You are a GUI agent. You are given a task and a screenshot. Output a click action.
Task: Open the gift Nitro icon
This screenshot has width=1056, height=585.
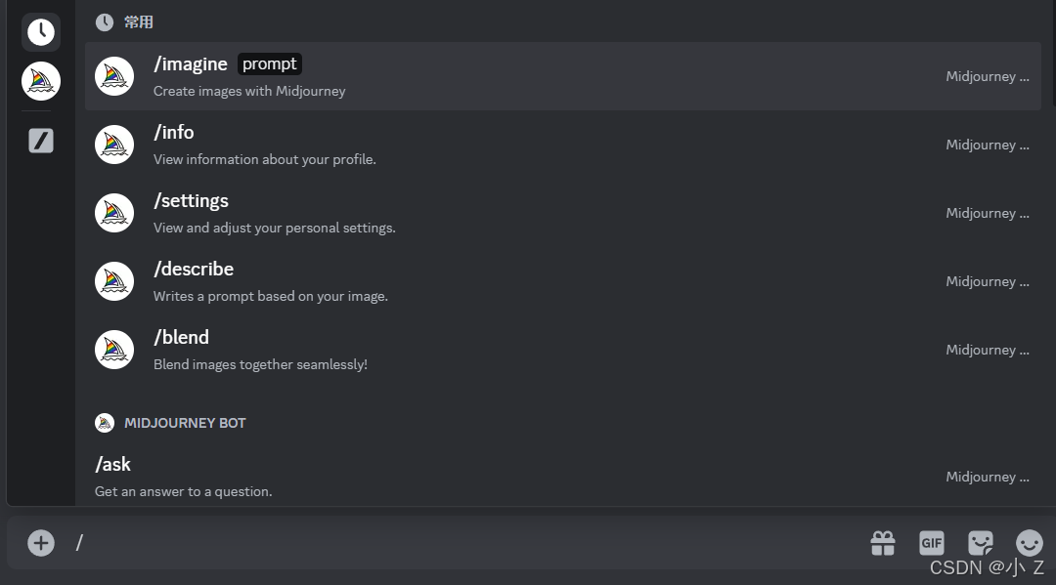pyautogui.click(x=883, y=543)
